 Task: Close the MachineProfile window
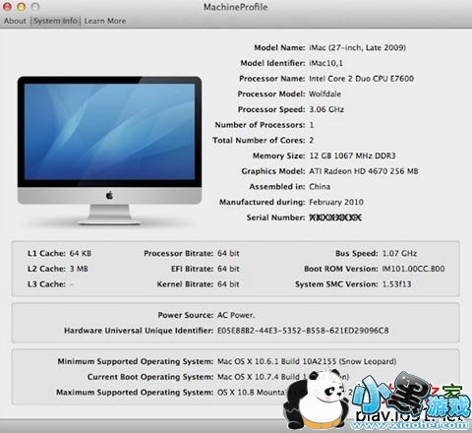click(x=7, y=7)
